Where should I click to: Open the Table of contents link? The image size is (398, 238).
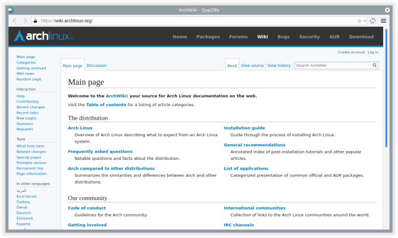point(106,105)
